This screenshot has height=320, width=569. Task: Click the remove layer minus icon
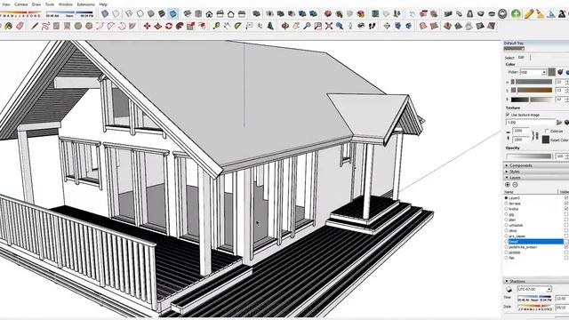[x=515, y=185]
